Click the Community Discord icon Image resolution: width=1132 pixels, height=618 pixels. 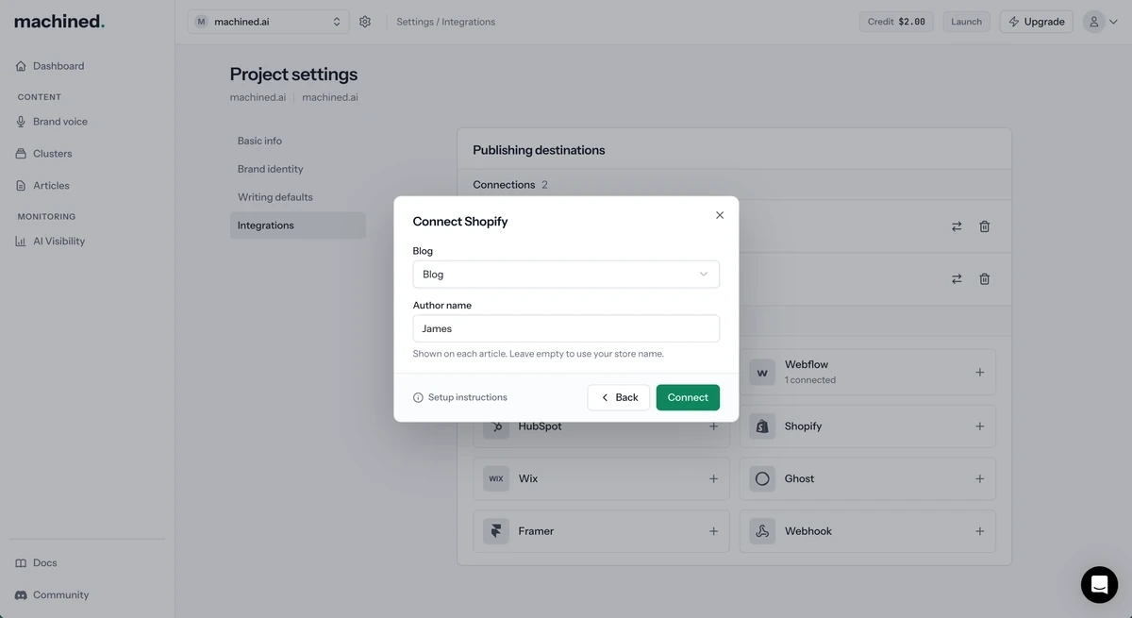21,595
